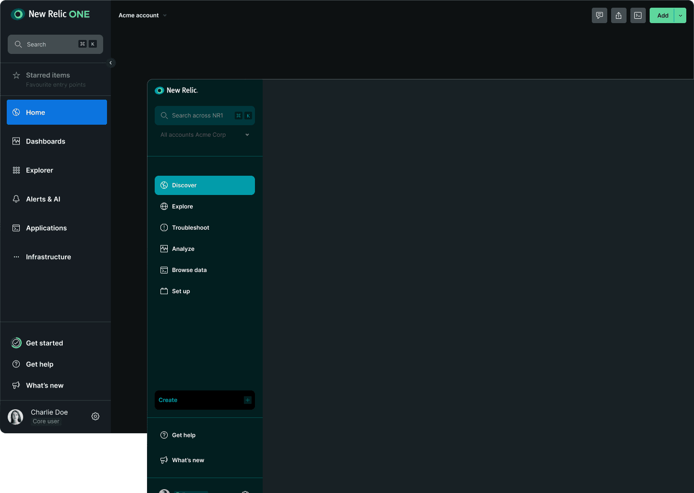Click the Explore globe icon
Viewport: 694px width, 493px height.
coord(164,207)
